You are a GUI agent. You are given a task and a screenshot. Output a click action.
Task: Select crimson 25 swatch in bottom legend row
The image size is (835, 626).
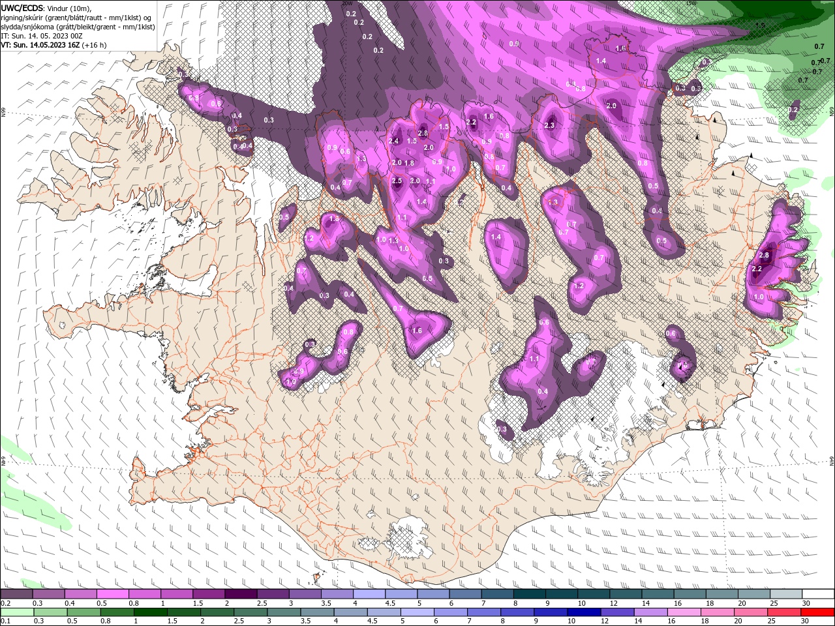pos(784,613)
